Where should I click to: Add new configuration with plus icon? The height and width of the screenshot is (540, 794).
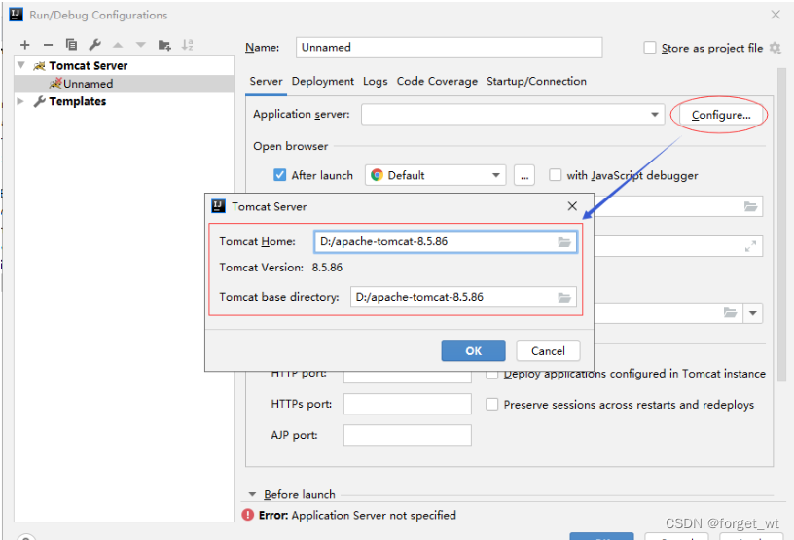(25, 45)
